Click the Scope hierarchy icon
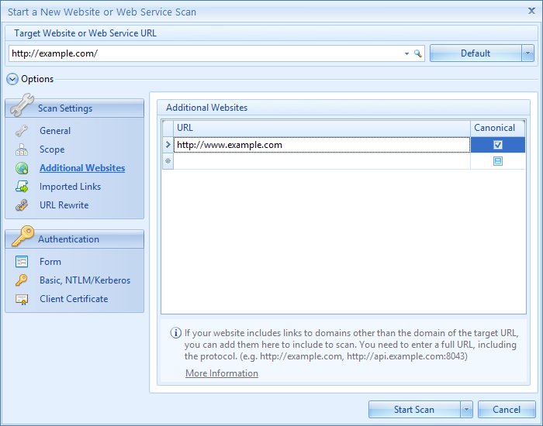Screen dimensions: 543x426 [22, 149]
